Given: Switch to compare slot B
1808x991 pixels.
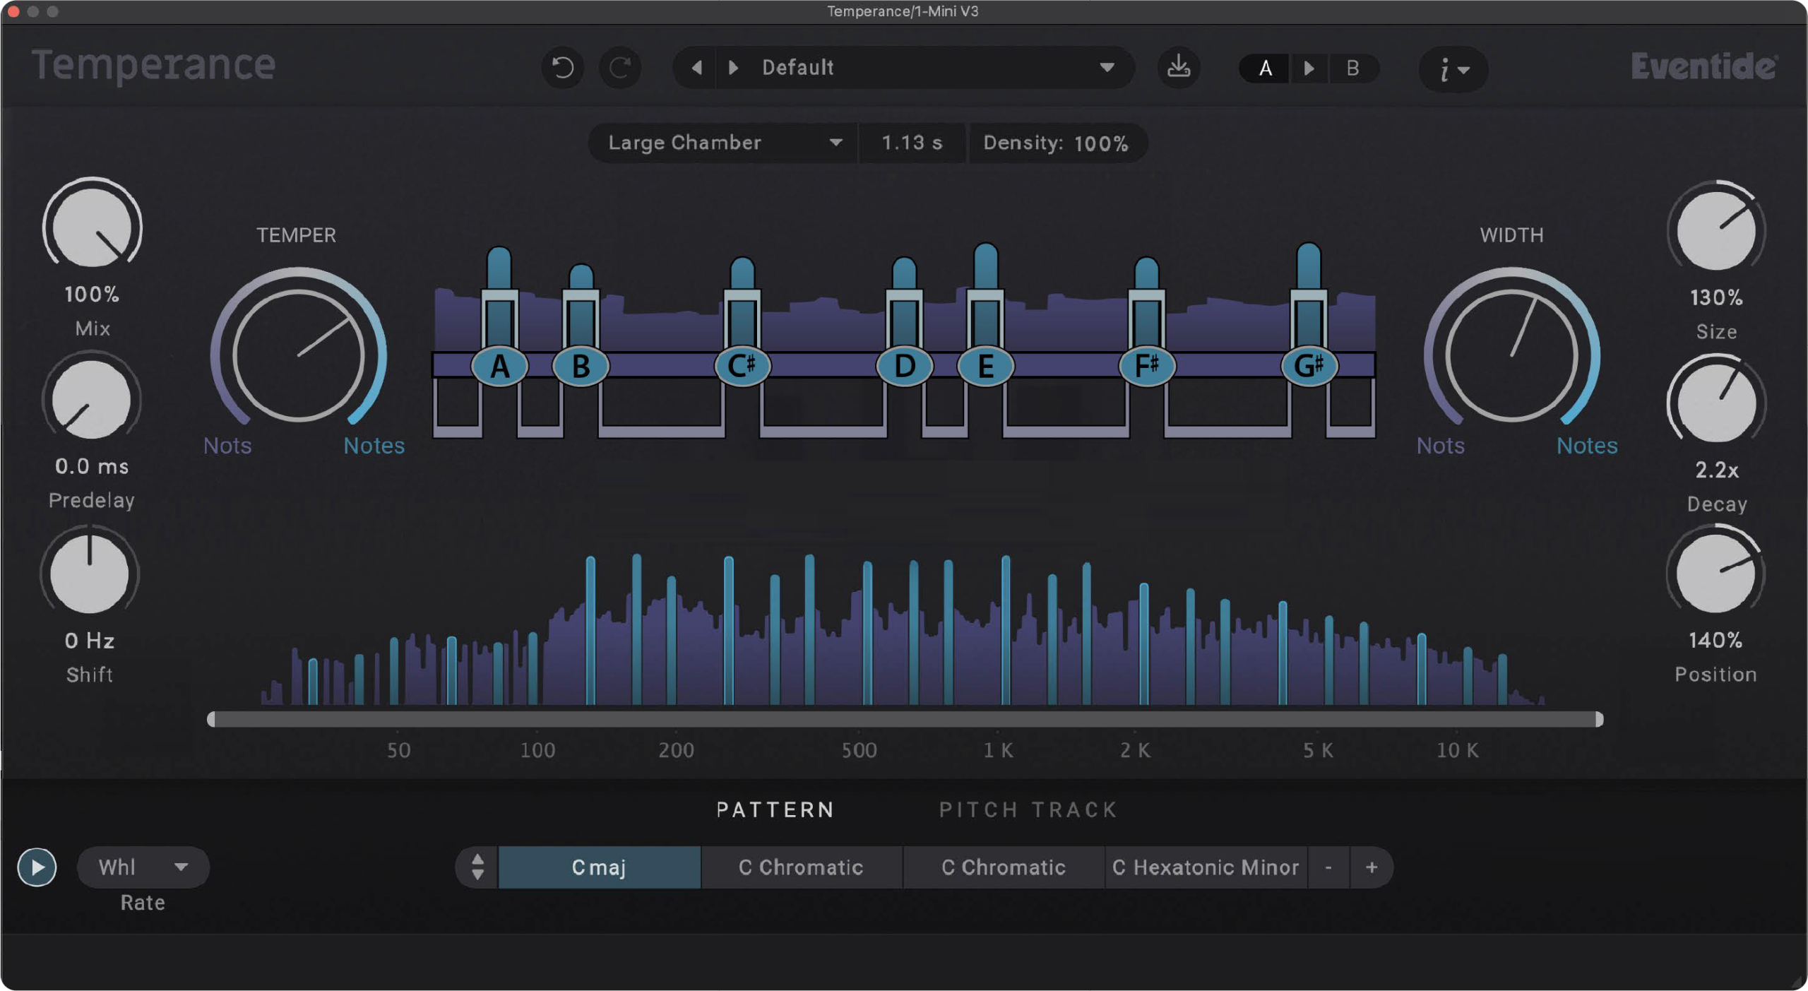Looking at the screenshot, I should (x=1352, y=69).
